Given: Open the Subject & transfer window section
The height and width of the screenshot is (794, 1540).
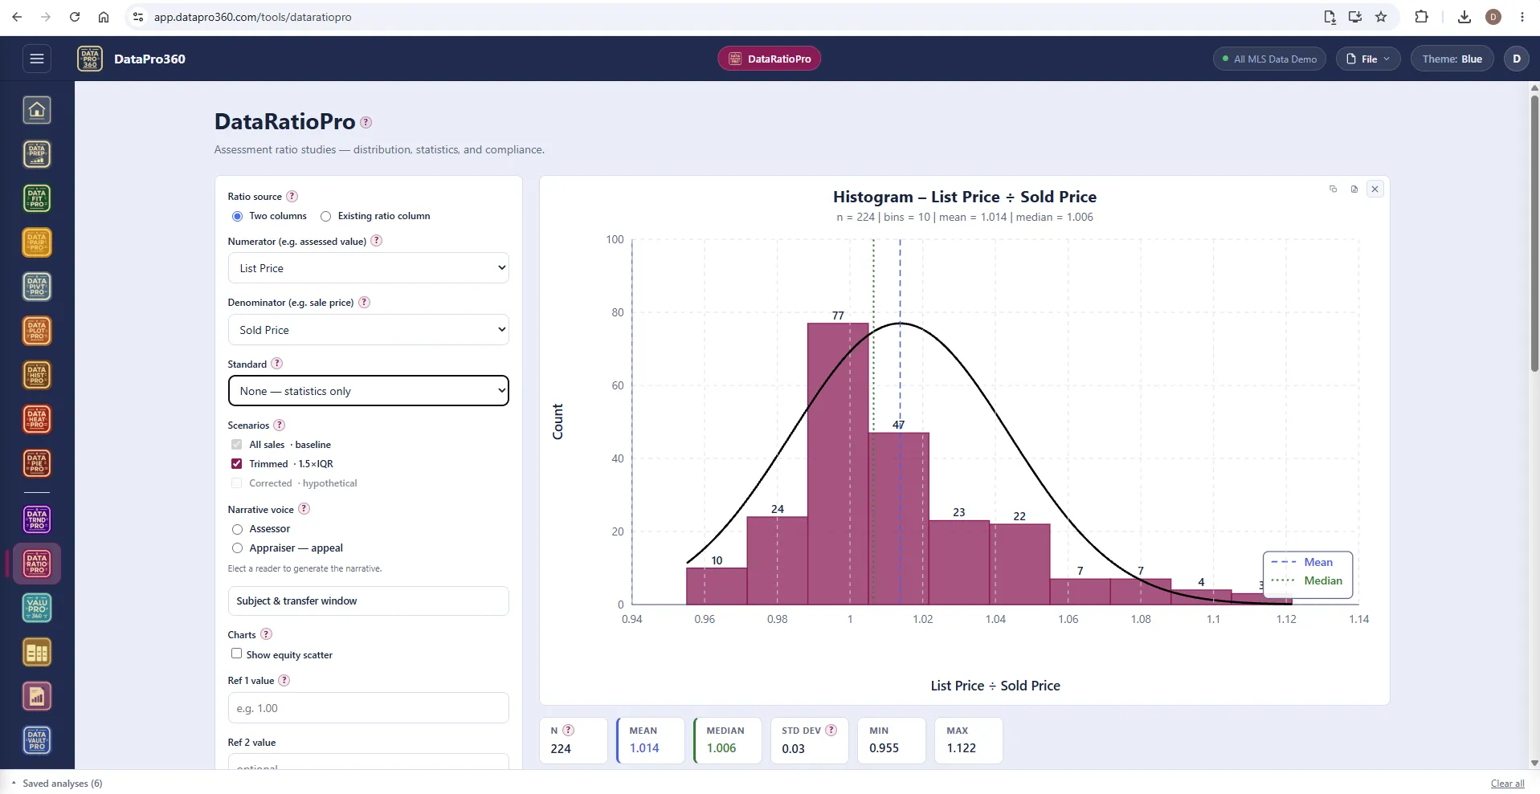Looking at the screenshot, I should 368,601.
